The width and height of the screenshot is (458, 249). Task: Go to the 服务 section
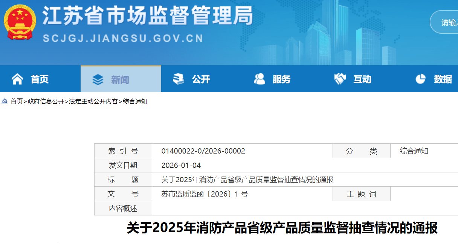tap(281, 79)
